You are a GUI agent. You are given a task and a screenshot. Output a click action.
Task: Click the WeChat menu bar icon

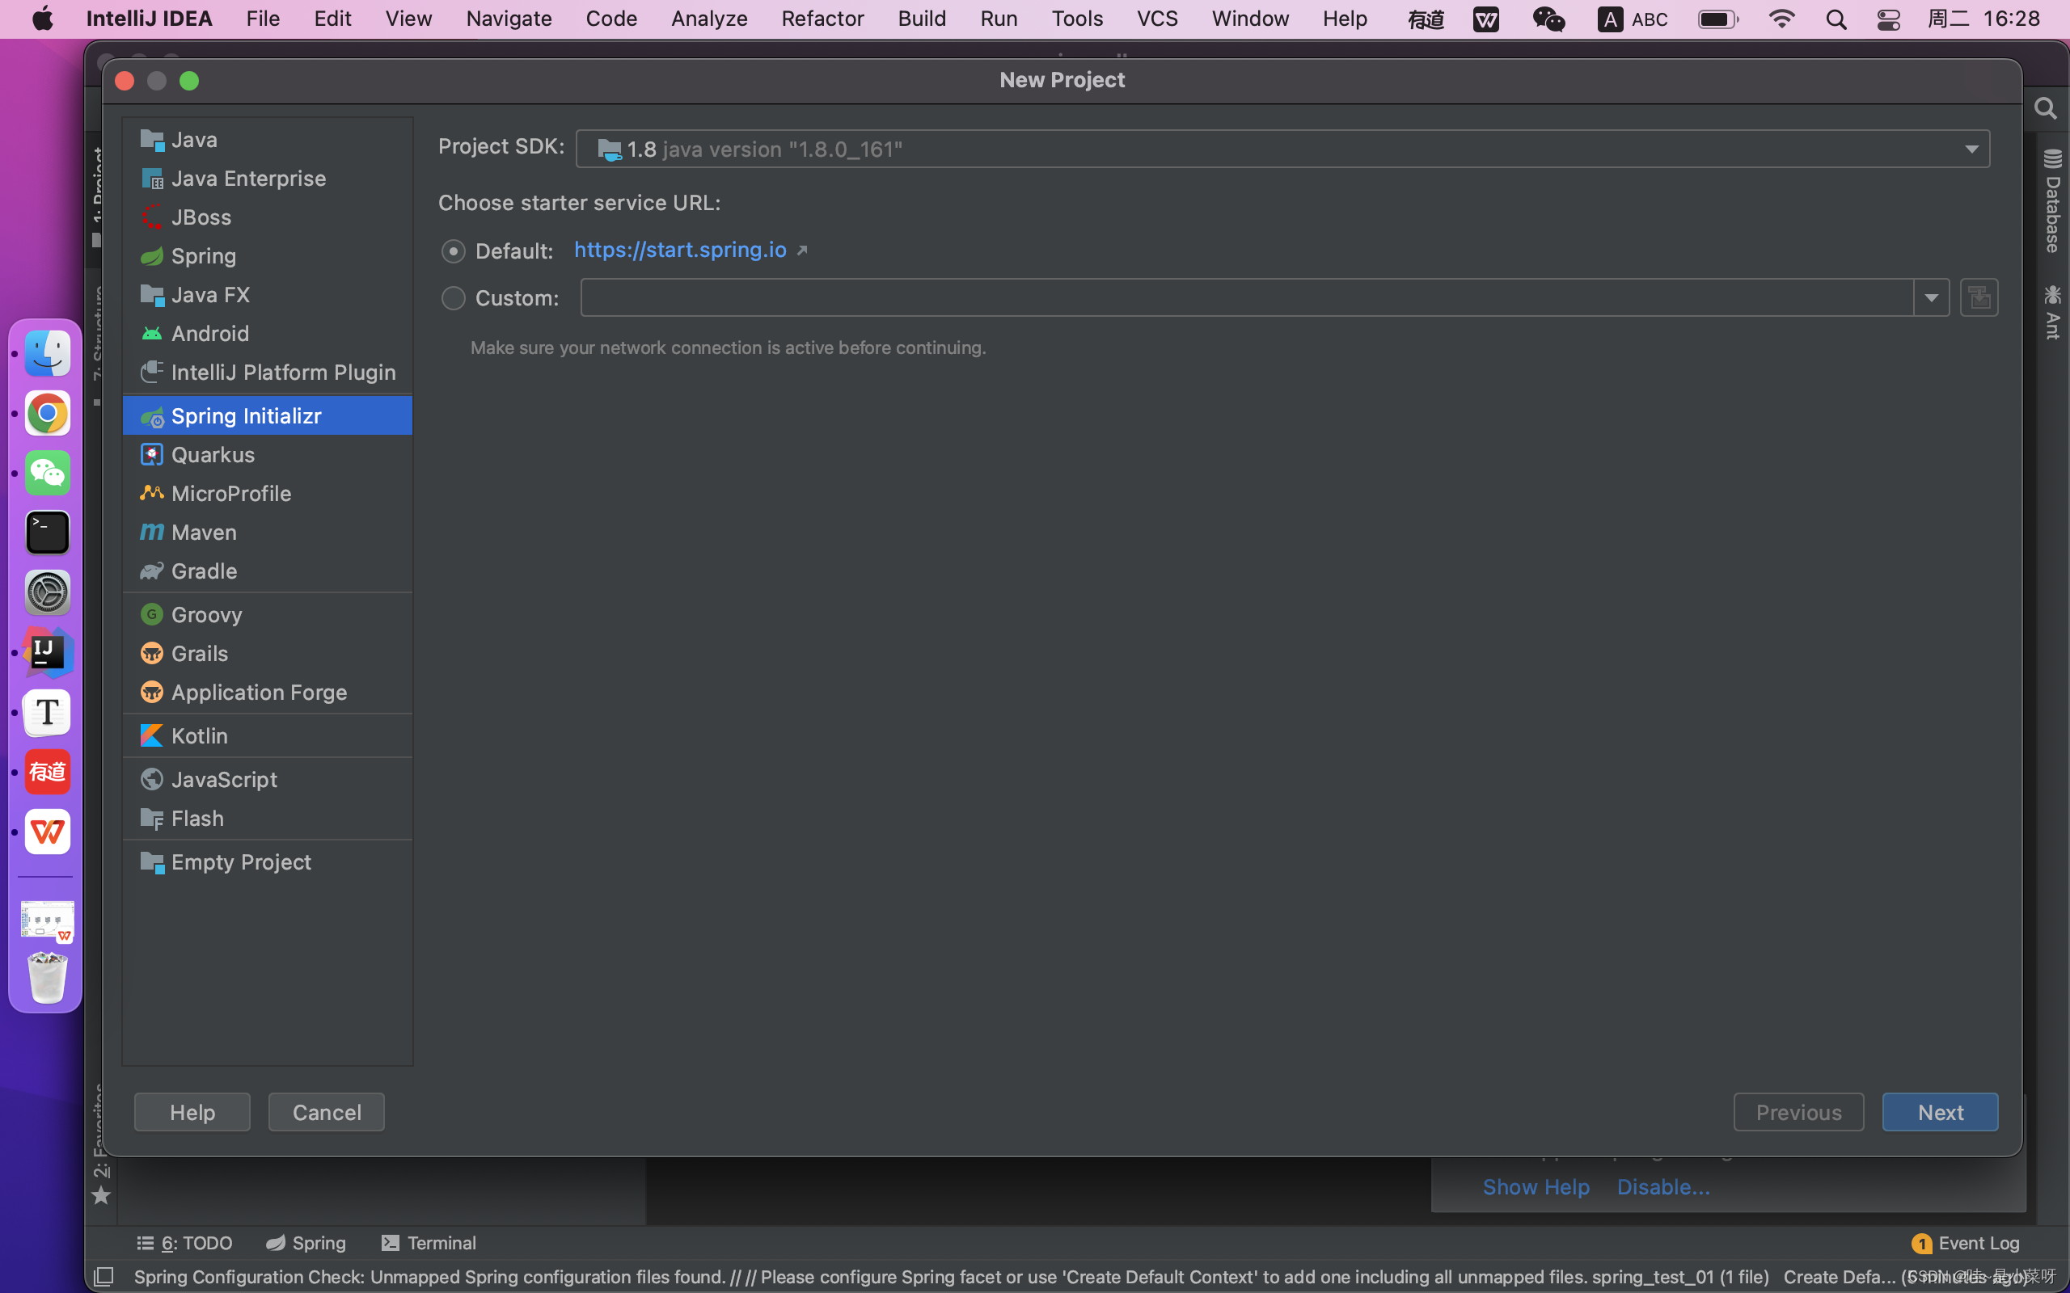click(1548, 19)
